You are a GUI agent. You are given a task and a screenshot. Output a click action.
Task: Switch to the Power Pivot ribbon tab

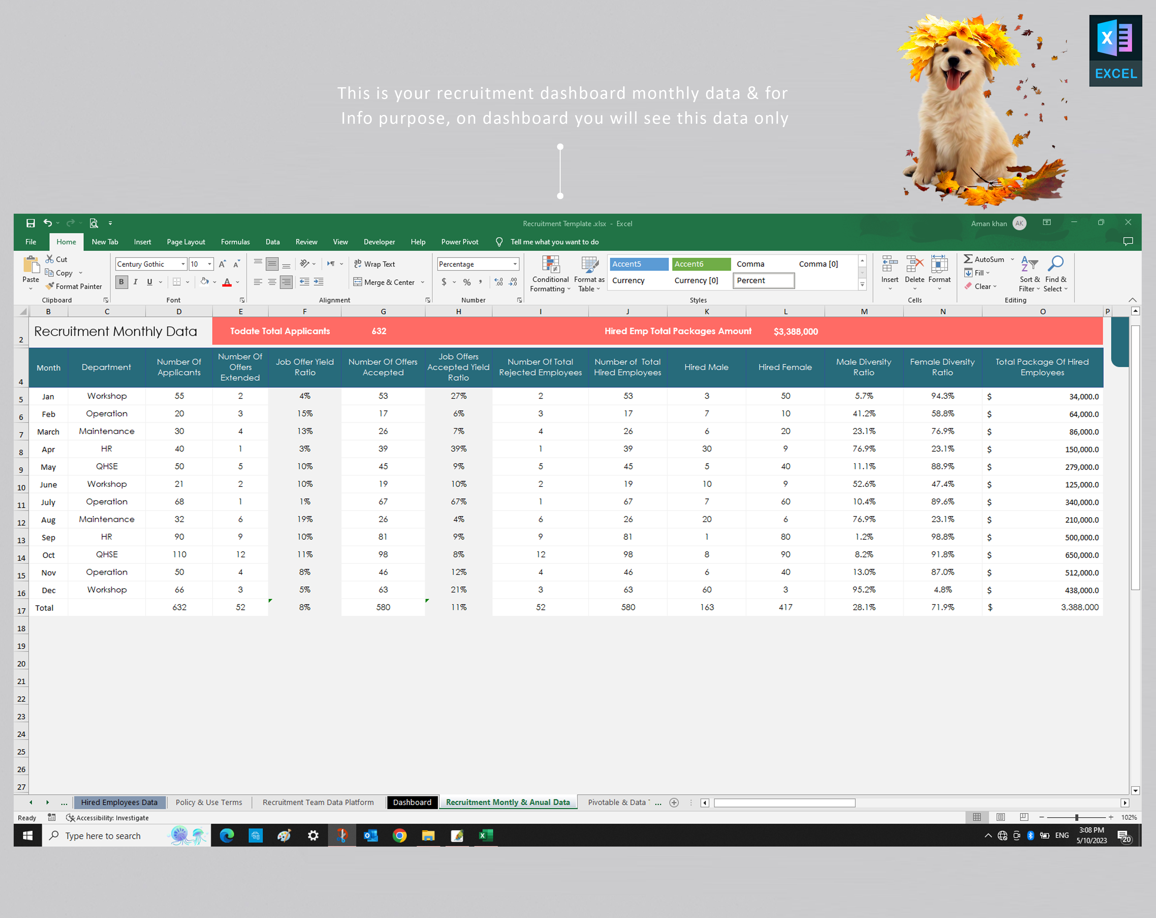tap(459, 242)
